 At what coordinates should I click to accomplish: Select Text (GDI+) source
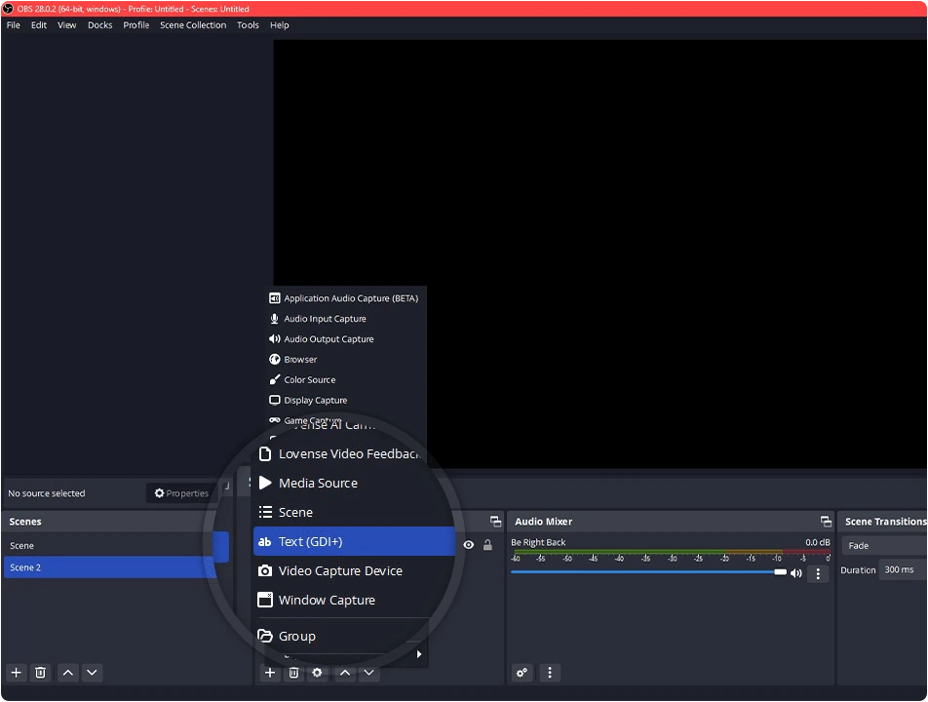354,541
